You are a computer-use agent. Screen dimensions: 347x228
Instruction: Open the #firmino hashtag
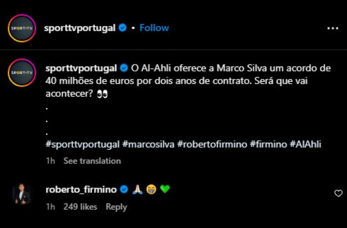pyautogui.click(x=268, y=145)
